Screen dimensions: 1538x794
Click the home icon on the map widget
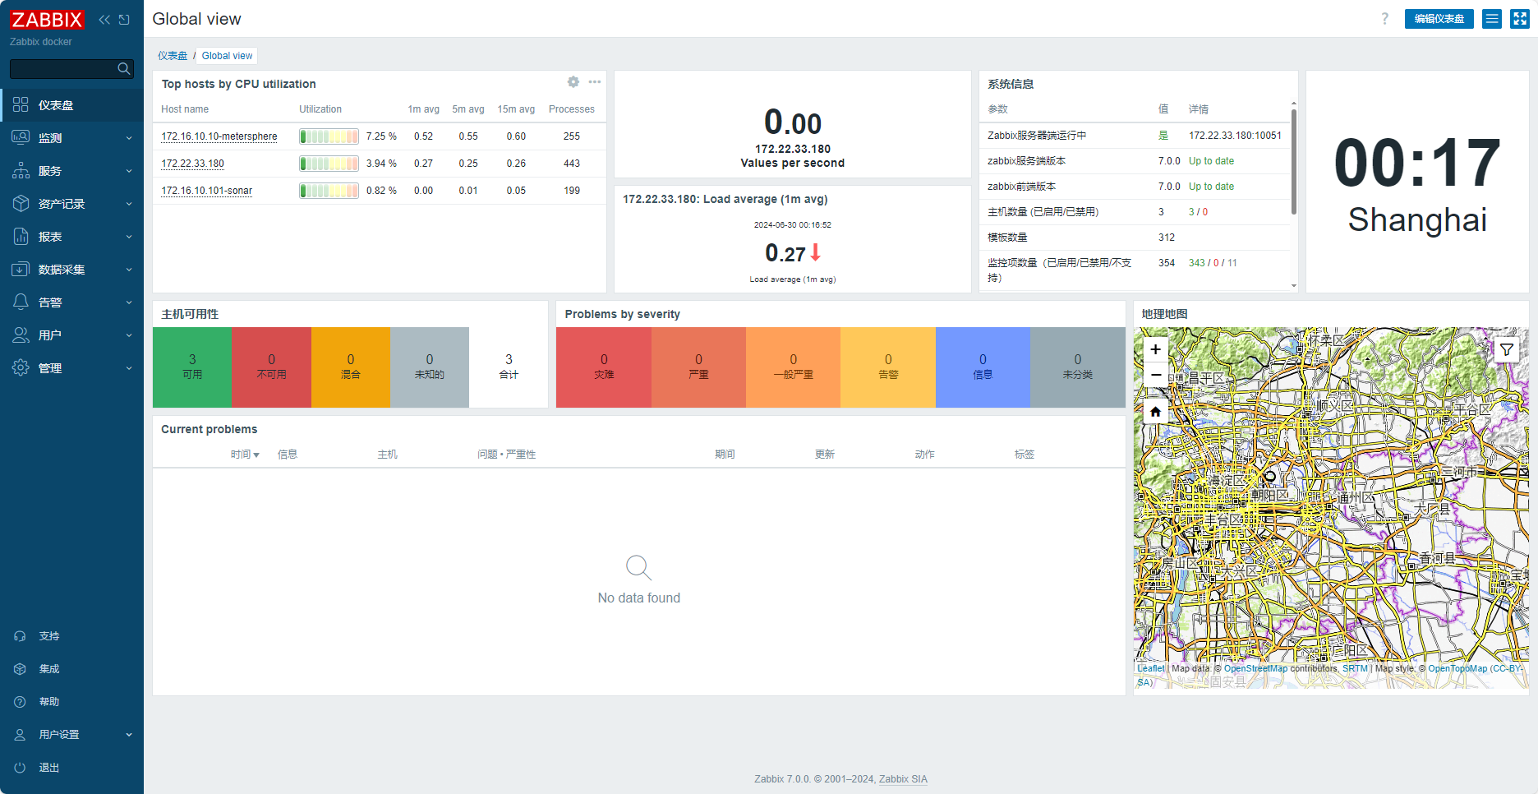click(x=1155, y=410)
